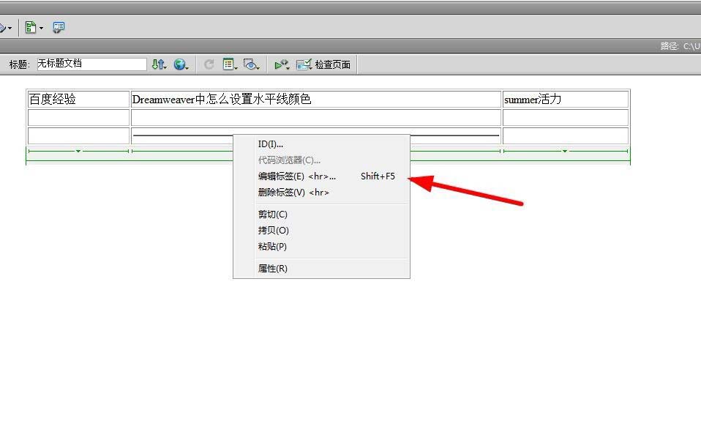
Task: Click the grayed-out refresh design view icon
Action: pos(209,64)
